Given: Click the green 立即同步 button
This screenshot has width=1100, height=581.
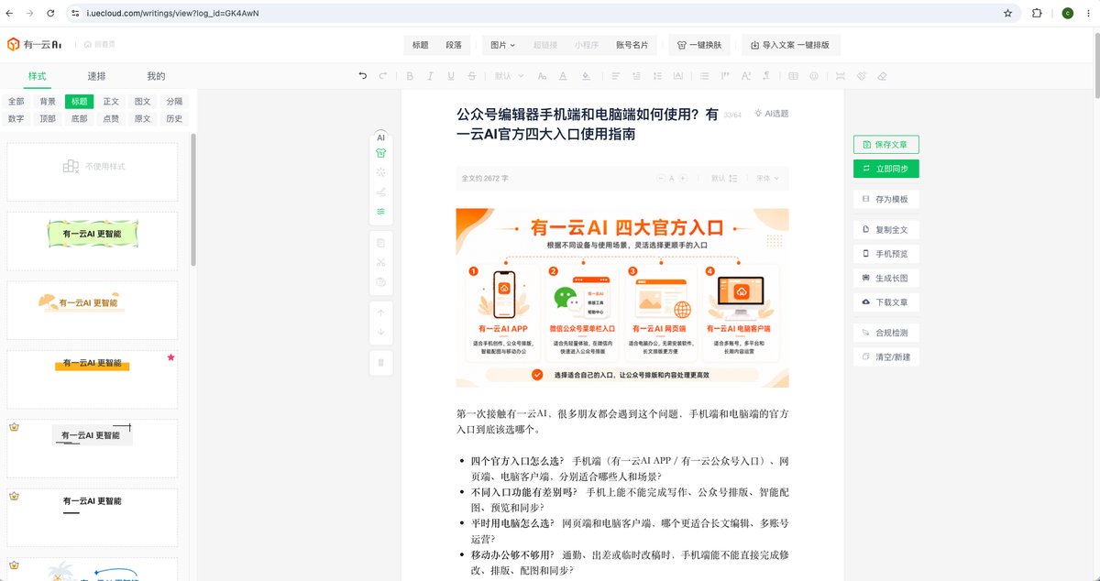Looking at the screenshot, I should (885, 169).
